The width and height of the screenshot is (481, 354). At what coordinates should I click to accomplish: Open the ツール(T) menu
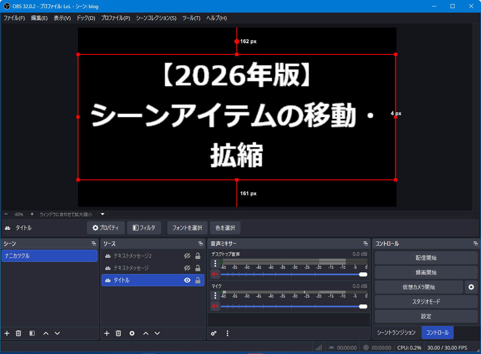coord(191,18)
